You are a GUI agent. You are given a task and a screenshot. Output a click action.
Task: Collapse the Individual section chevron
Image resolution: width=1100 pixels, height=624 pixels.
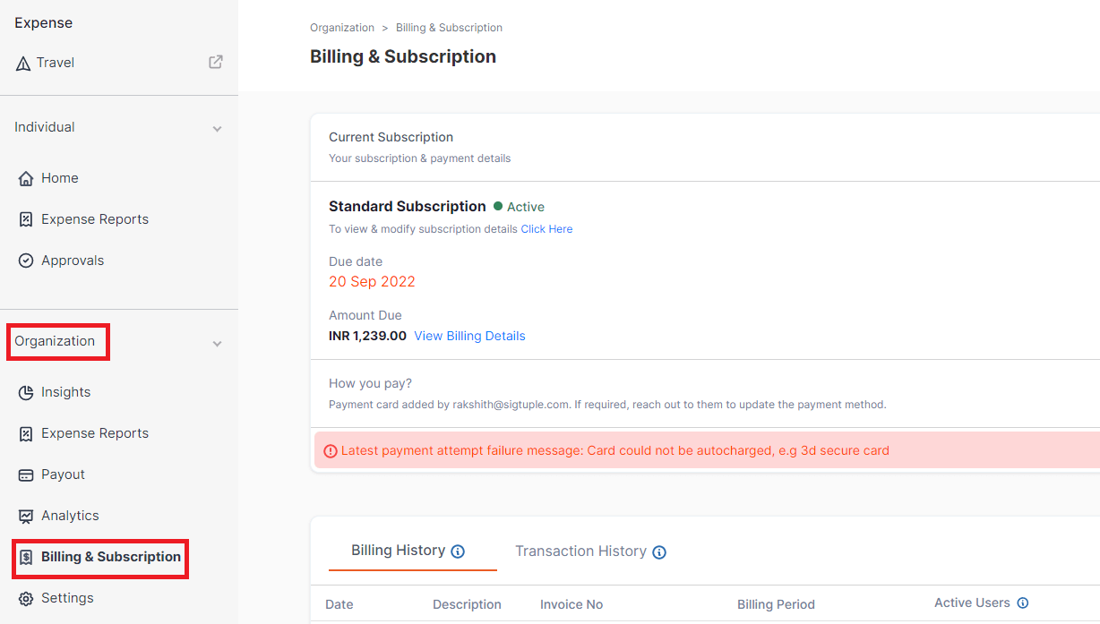pos(217,129)
